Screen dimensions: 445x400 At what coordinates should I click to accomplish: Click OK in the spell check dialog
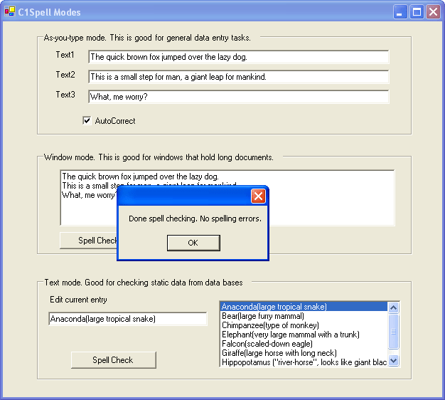coord(193,243)
